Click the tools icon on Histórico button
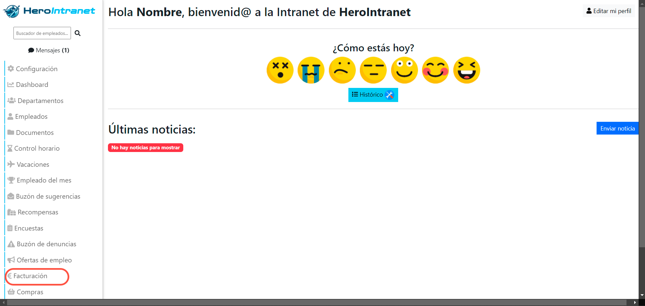The width and height of the screenshot is (645, 306). [x=389, y=95]
